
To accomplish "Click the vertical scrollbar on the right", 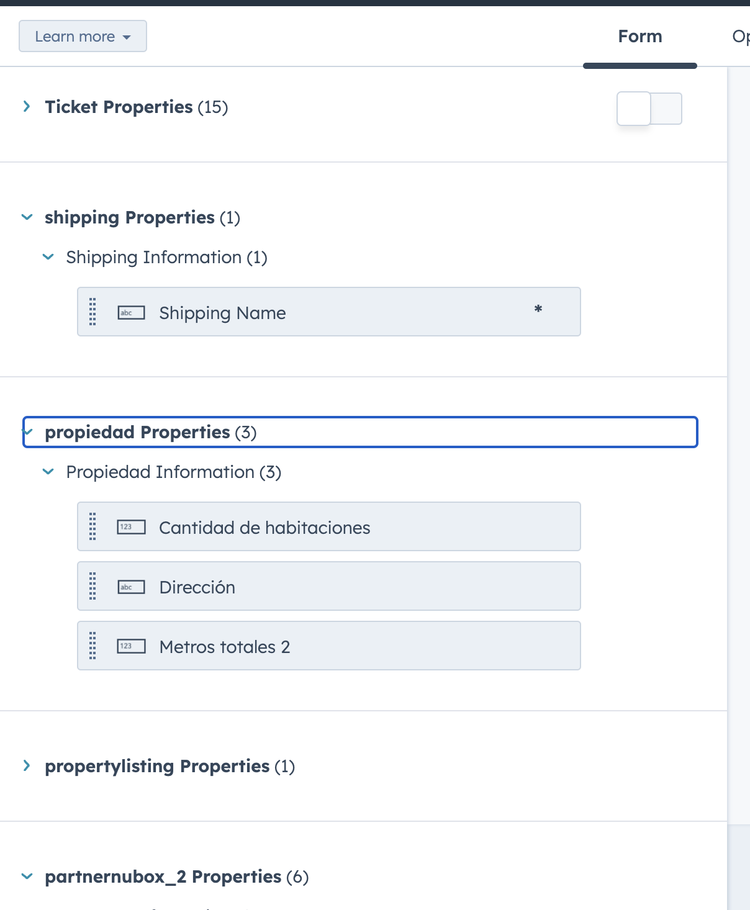I will (x=738, y=435).
